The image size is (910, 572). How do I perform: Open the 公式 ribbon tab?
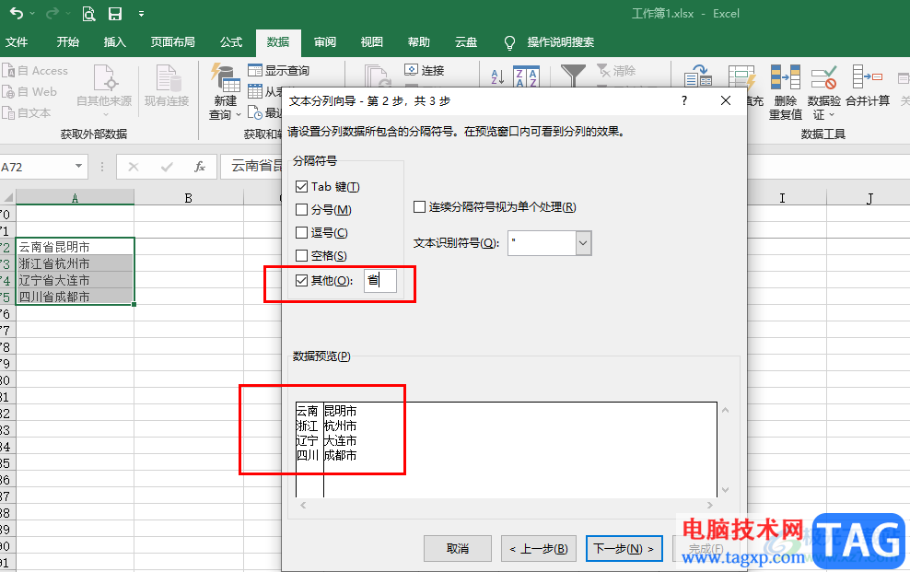231,41
